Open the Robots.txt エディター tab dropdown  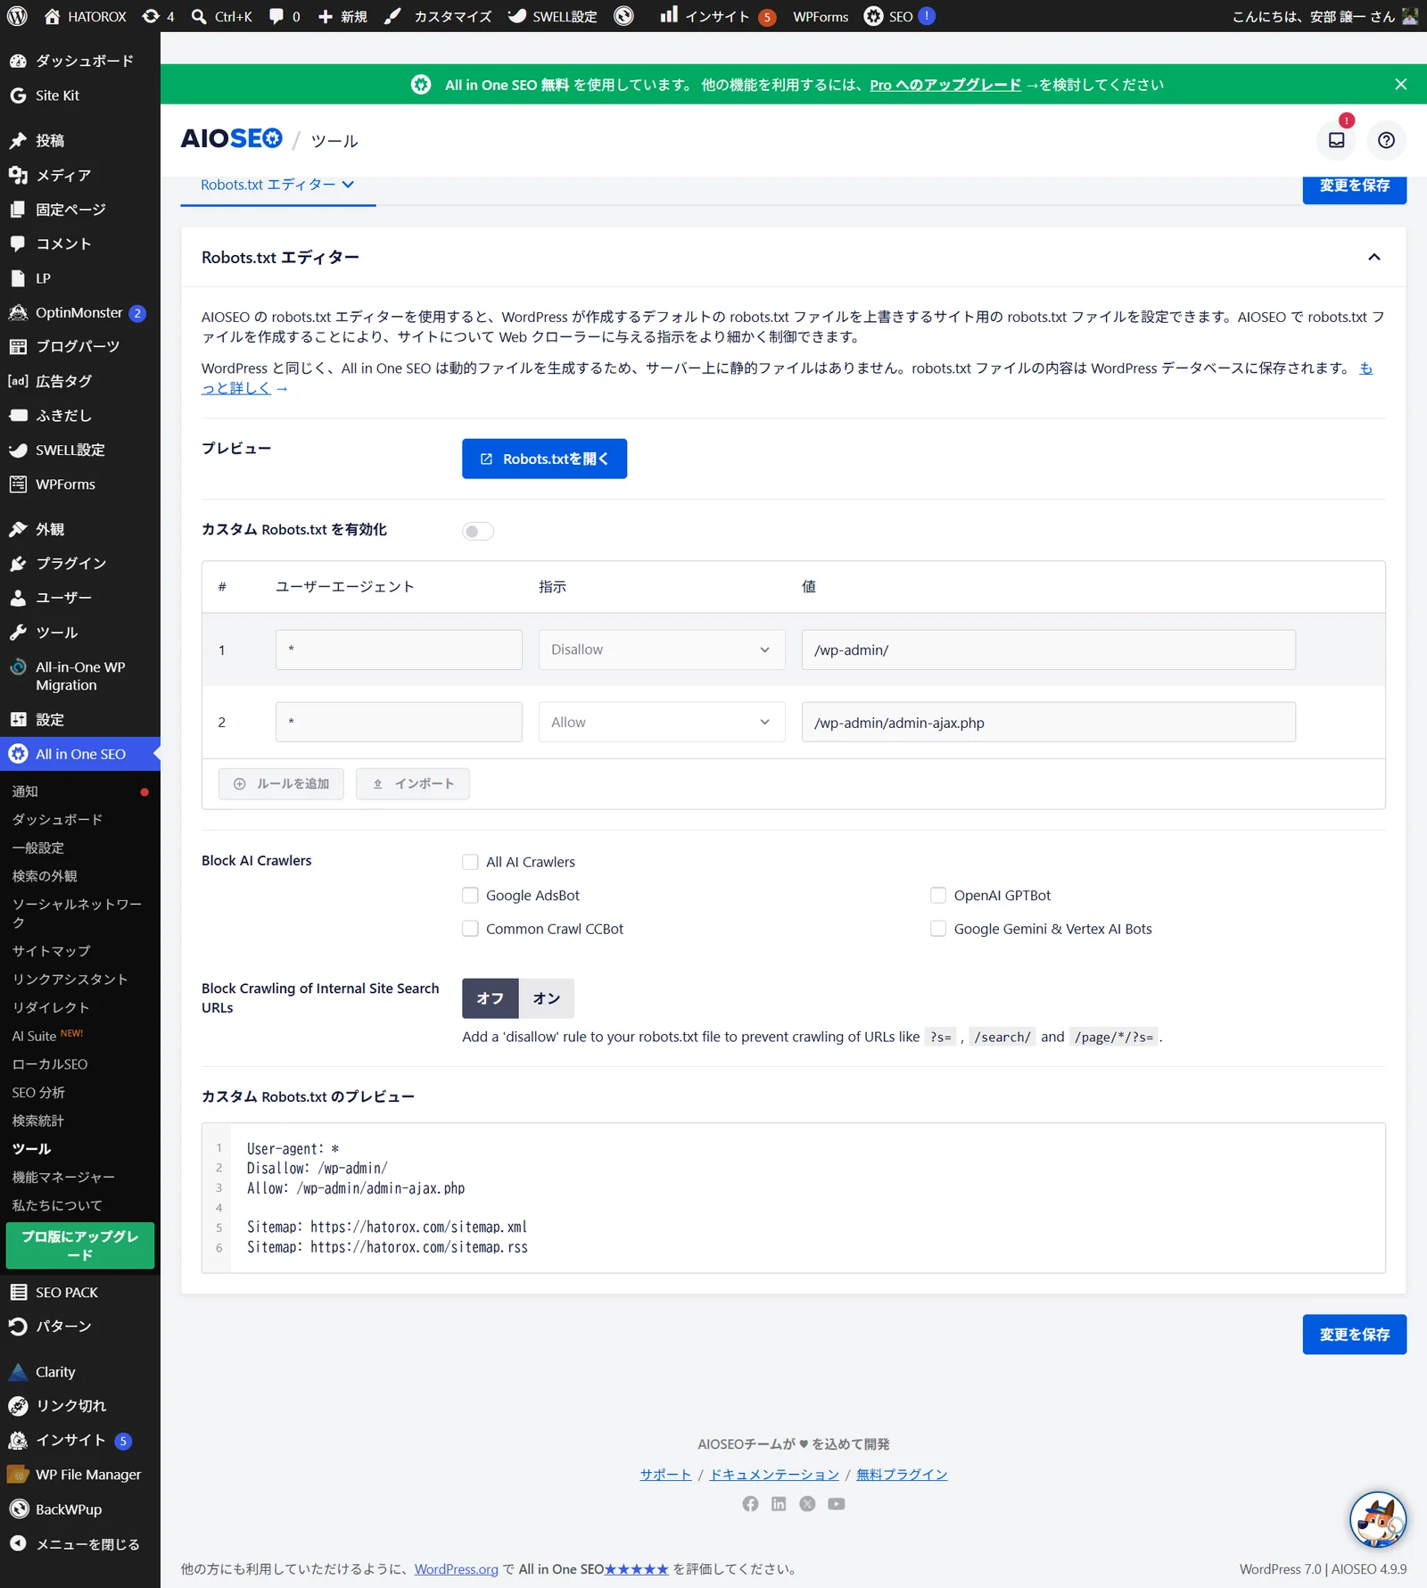tap(278, 185)
